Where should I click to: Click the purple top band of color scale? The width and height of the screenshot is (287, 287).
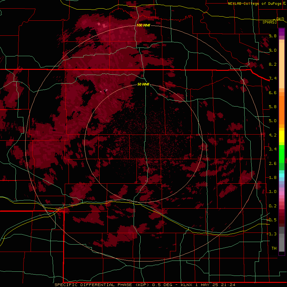[282, 32]
